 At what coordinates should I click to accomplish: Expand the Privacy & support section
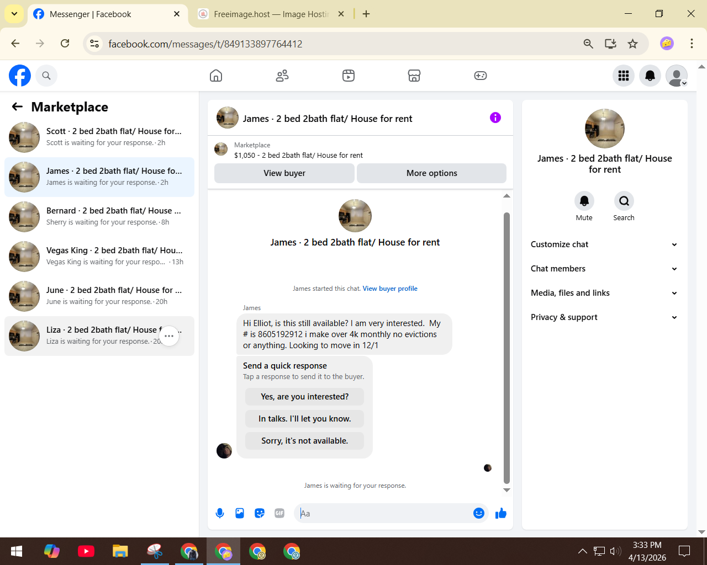604,317
